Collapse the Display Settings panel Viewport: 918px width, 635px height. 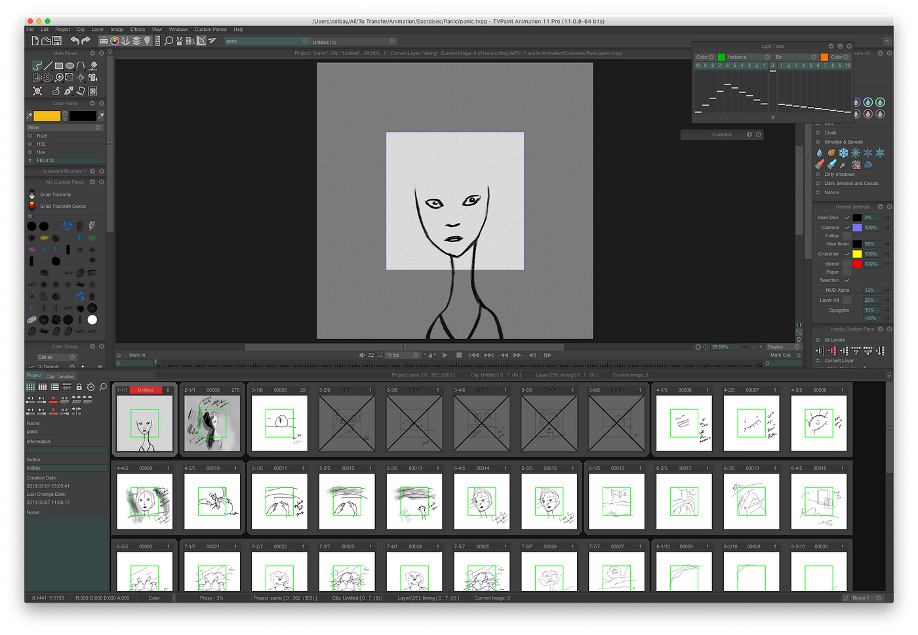(880, 207)
